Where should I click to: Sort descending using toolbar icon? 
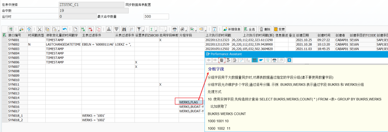tap(116, 29)
